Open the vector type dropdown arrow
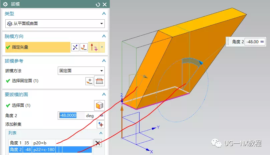 pyautogui.click(x=102, y=47)
